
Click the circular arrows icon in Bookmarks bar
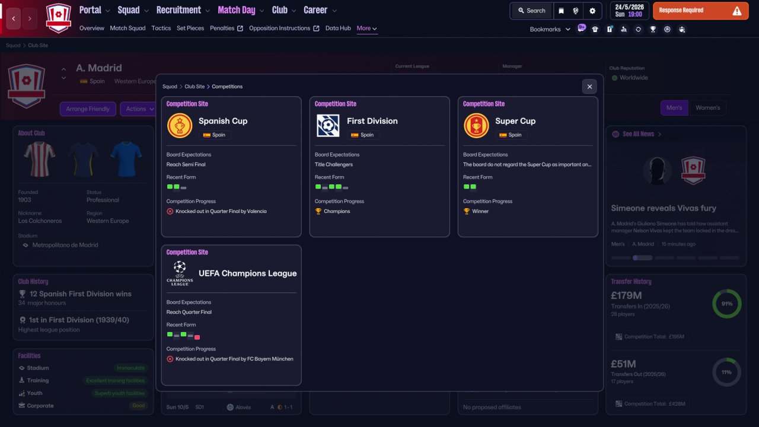pyautogui.click(x=638, y=29)
